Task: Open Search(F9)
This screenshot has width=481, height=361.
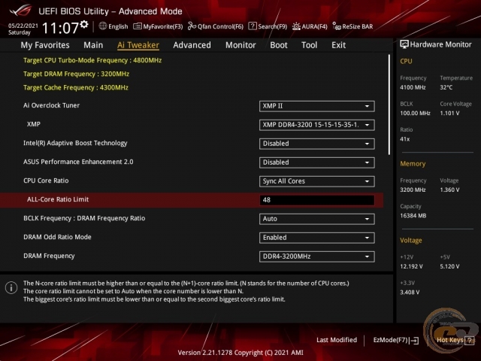Action: coord(268,26)
